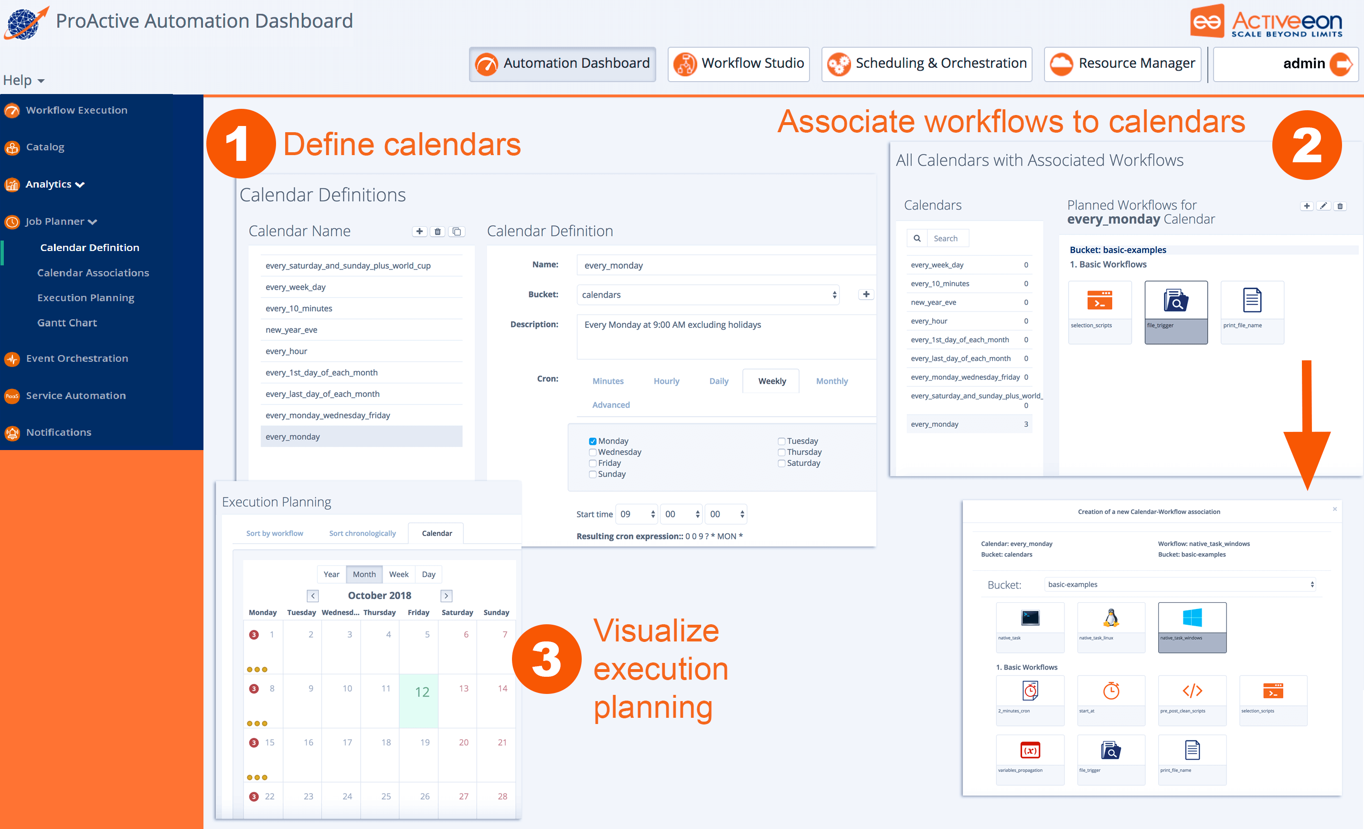
Task: Open Workflow Studio portal
Action: coord(738,64)
